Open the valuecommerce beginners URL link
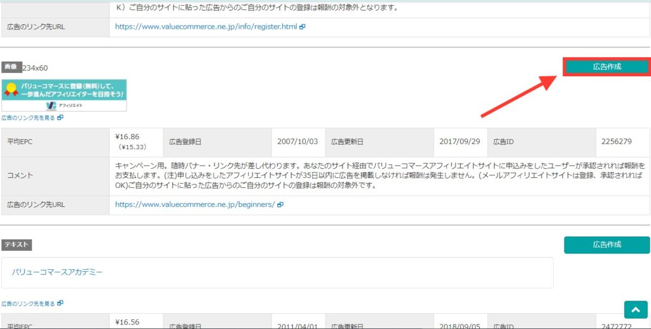This screenshot has height=329, width=651. click(x=195, y=205)
